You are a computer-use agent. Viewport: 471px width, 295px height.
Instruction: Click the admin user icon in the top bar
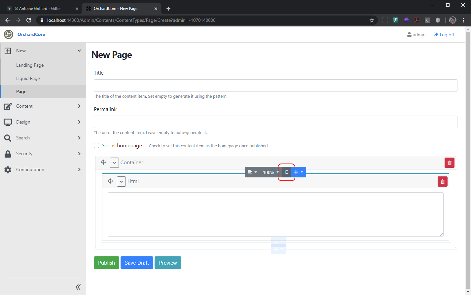click(409, 34)
